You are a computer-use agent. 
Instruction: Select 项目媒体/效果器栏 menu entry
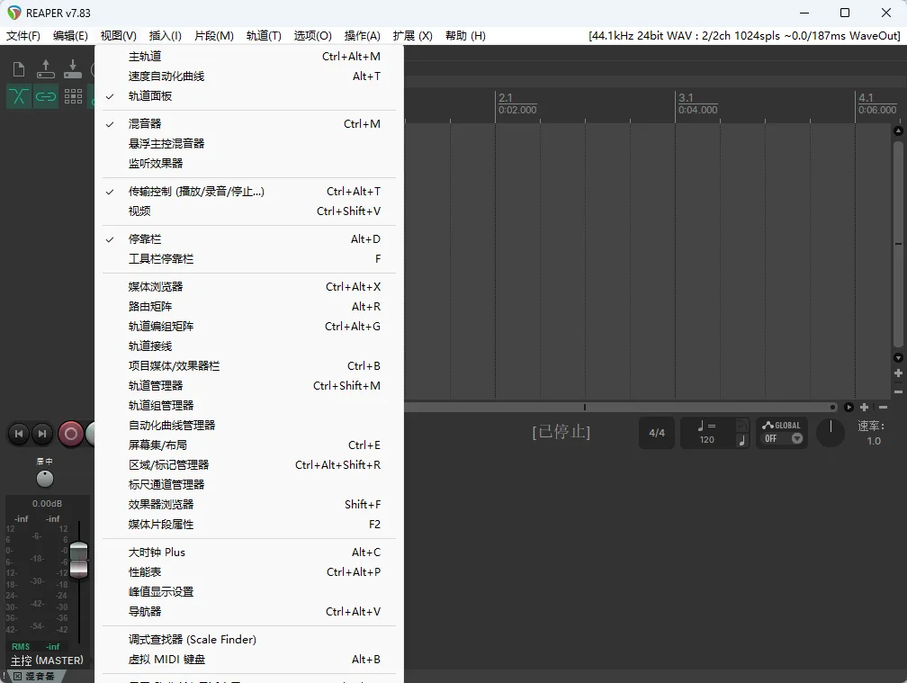click(249, 366)
